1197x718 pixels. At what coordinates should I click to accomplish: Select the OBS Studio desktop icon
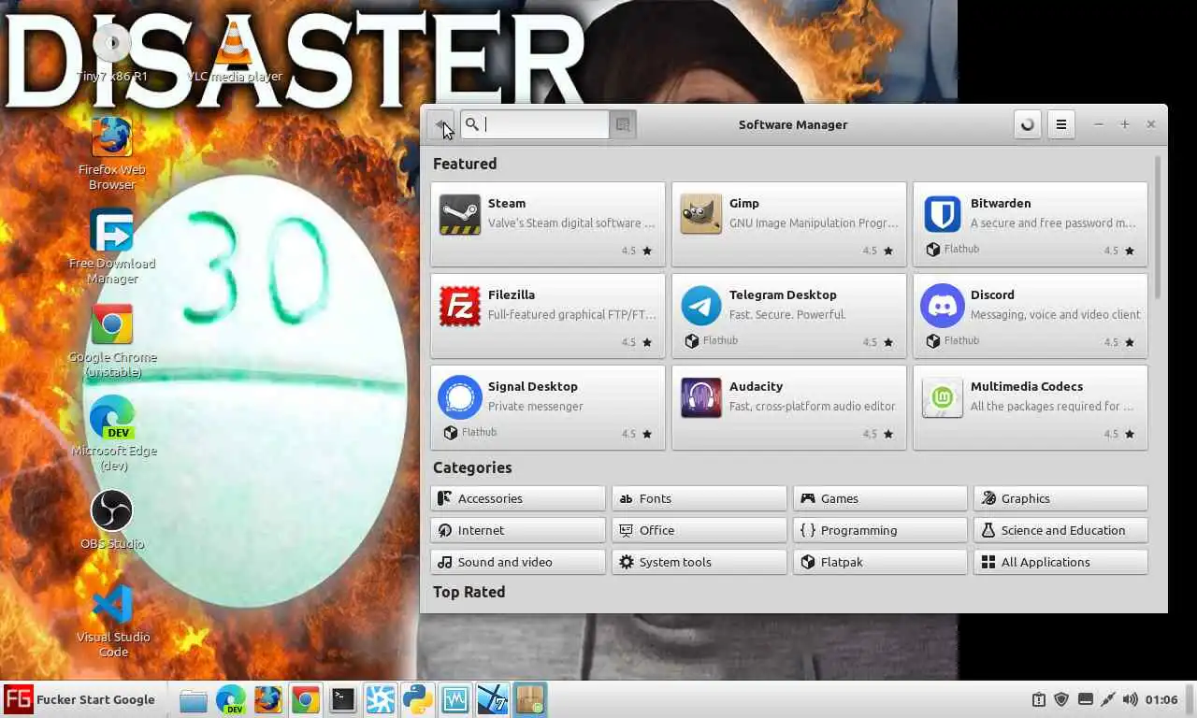coord(112,521)
